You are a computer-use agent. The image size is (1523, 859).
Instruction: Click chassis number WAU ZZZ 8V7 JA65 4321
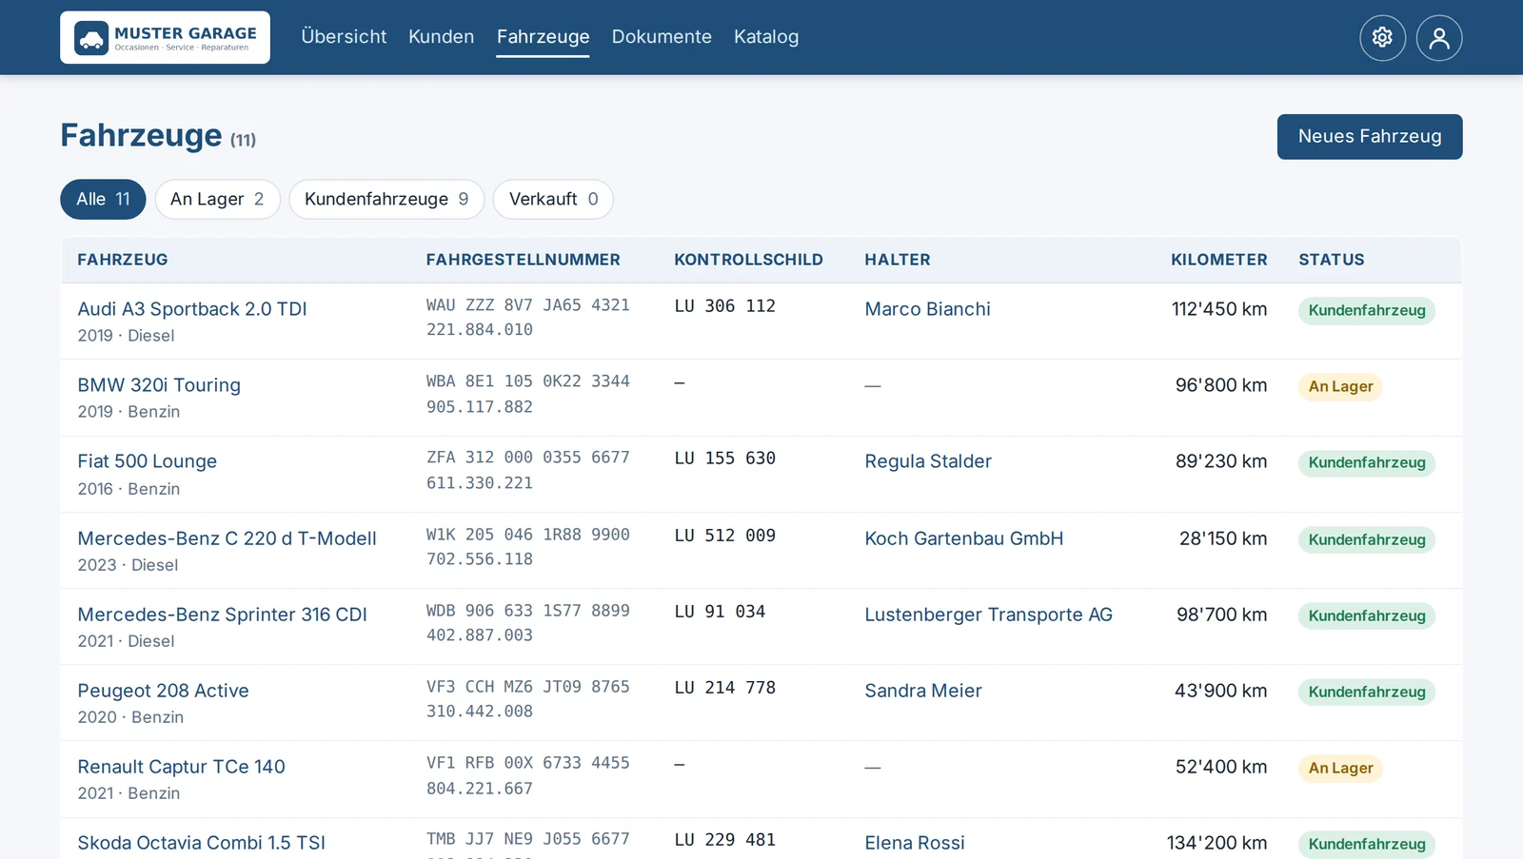click(x=528, y=305)
